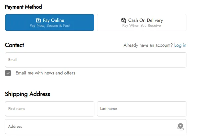The image size is (200, 136).
Task: Click the Pay Online card icon
Action: pyautogui.click(x=38, y=20)
